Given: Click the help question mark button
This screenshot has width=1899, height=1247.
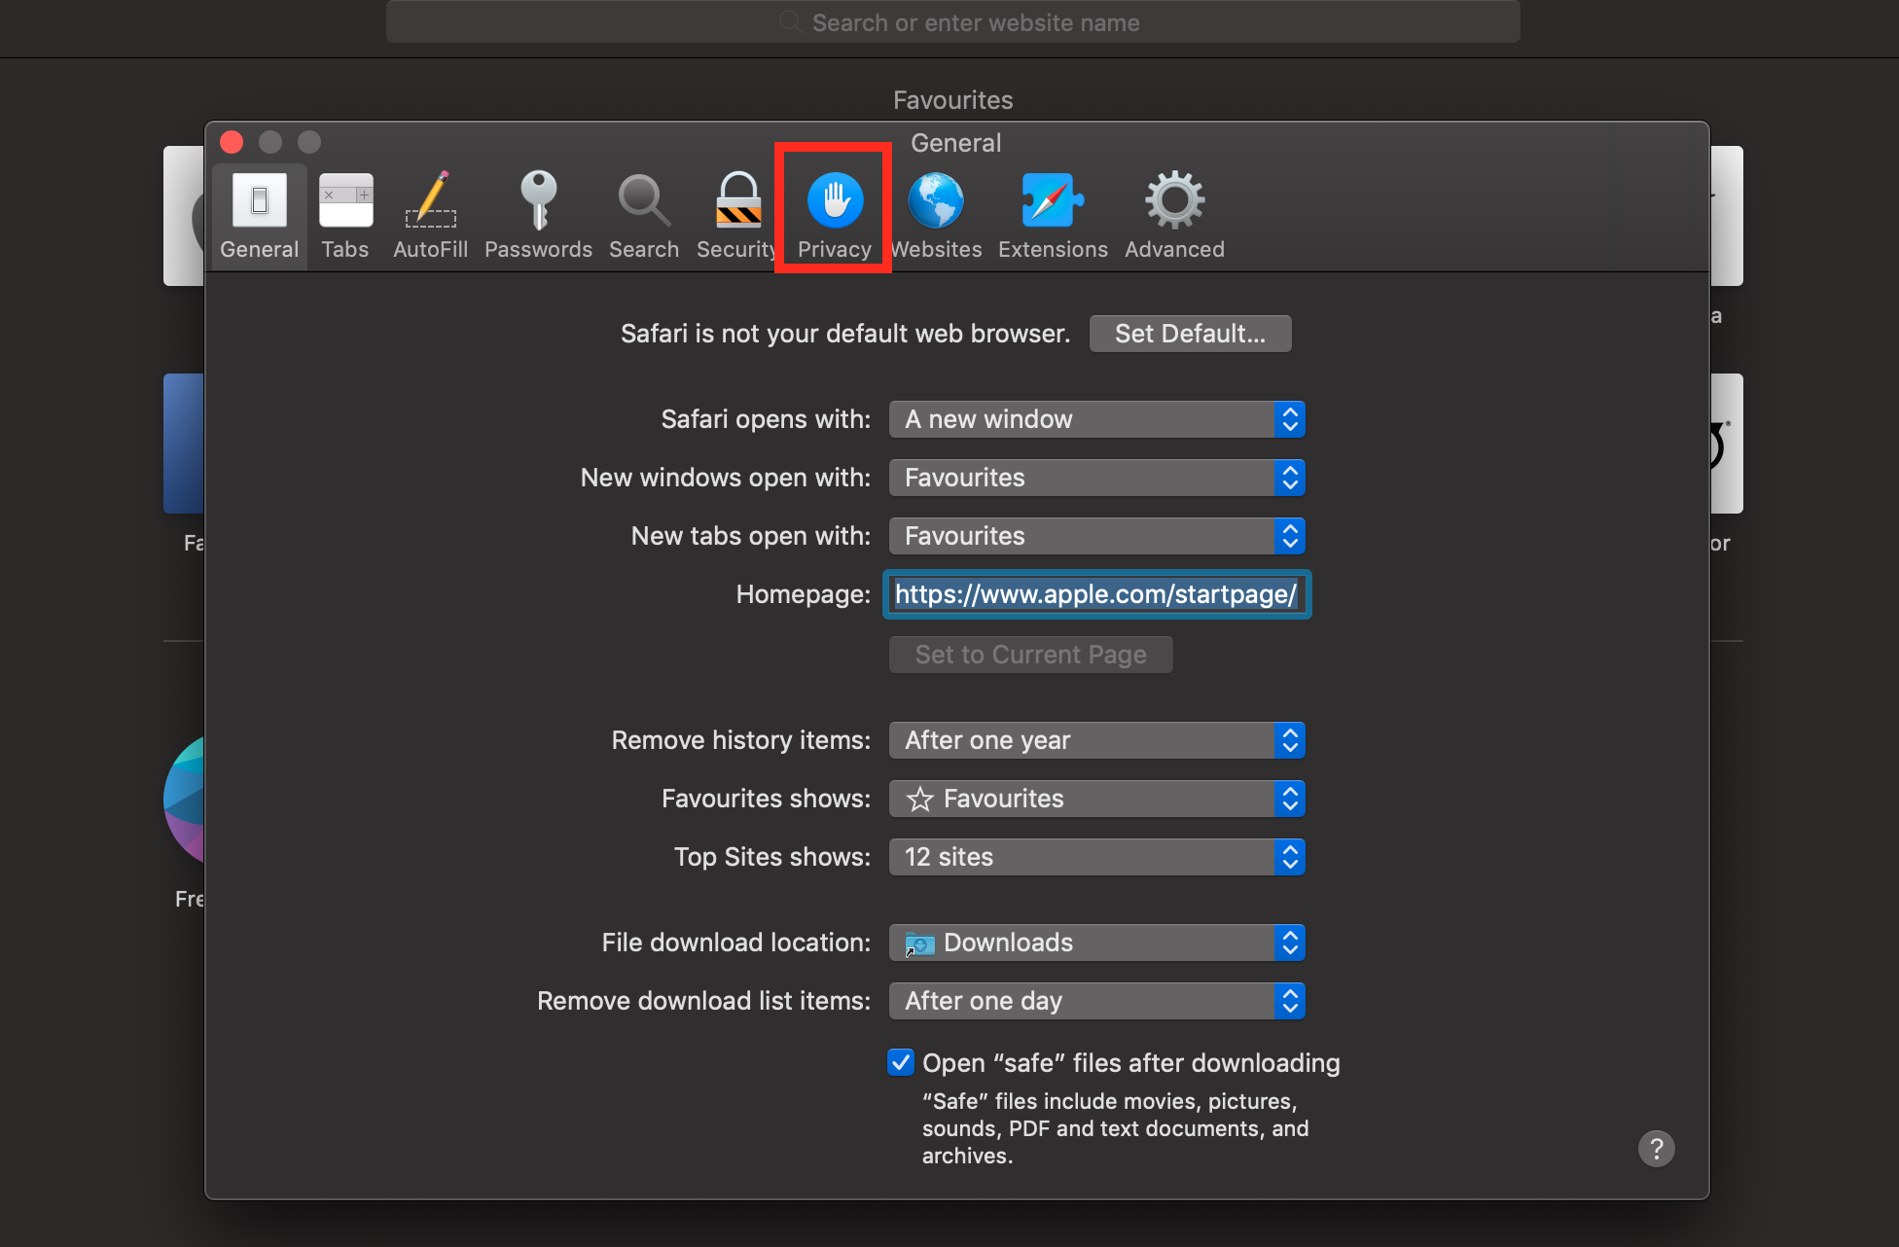Looking at the screenshot, I should point(1656,1149).
